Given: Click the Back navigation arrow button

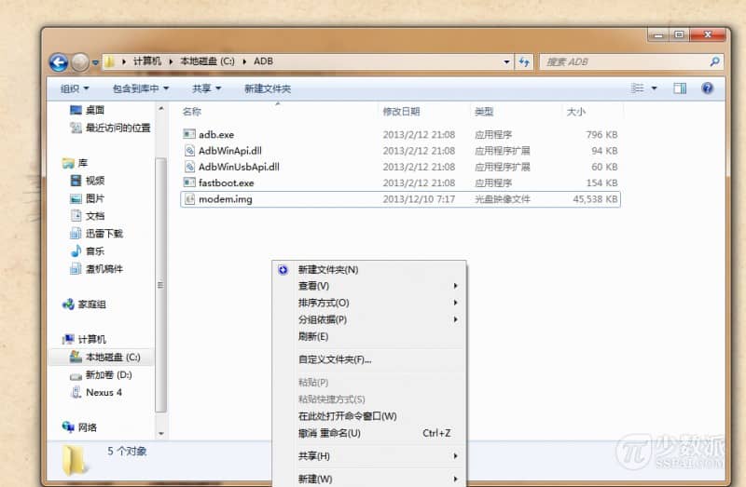Looking at the screenshot, I should pyautogui.click(x=59, y=62).
